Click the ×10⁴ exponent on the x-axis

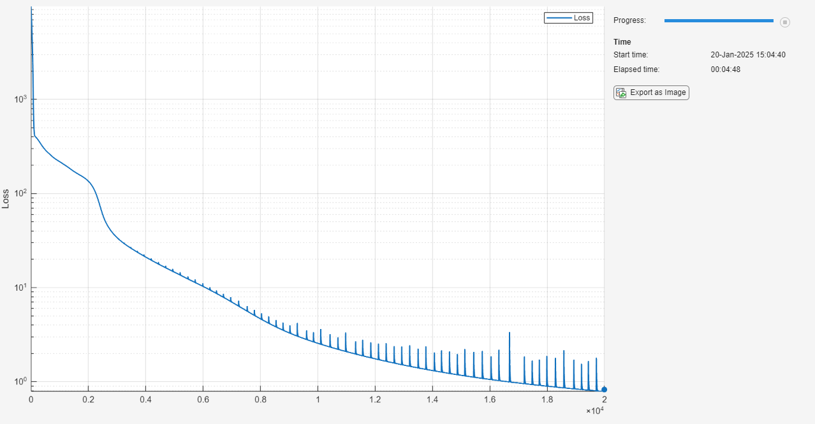tap(596, 411)
